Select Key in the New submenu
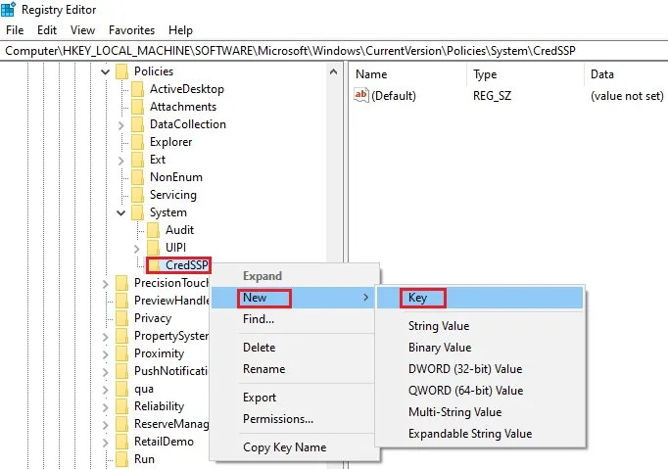Image resolution: width=668 pixels, height=469 pixels. point(480,298)
